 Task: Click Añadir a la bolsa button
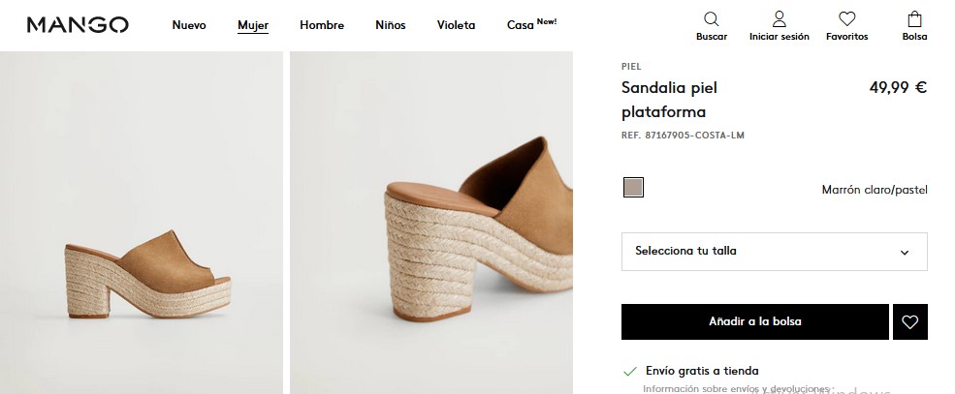click(x=755, y=321)
